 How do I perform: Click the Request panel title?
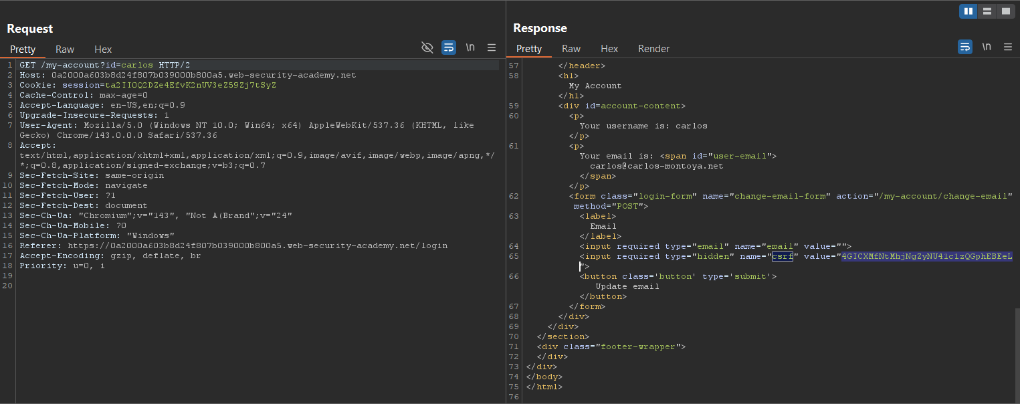30,28
